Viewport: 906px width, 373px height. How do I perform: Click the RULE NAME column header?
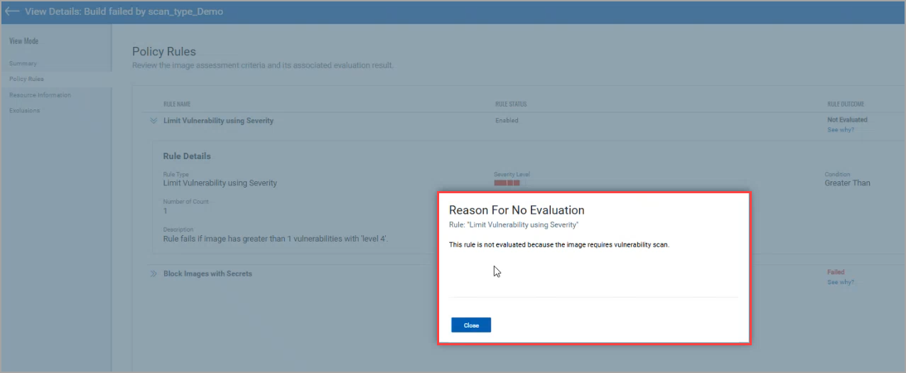click(177, 104)
